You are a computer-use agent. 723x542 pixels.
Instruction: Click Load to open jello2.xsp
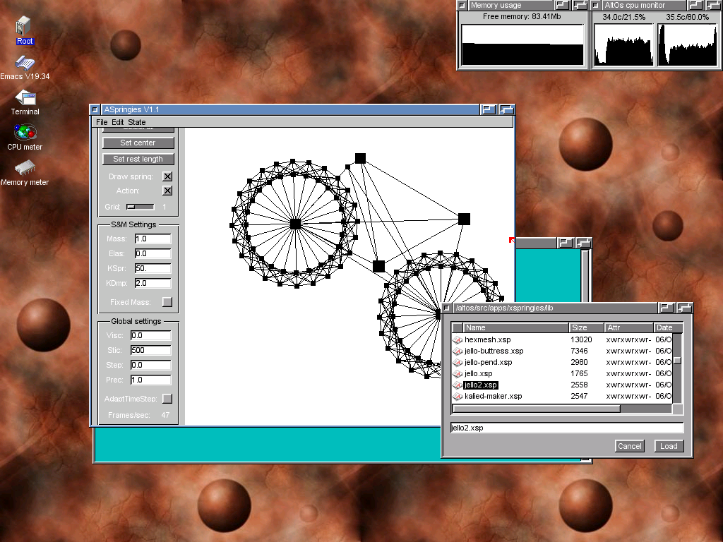(x=669, y=446)
